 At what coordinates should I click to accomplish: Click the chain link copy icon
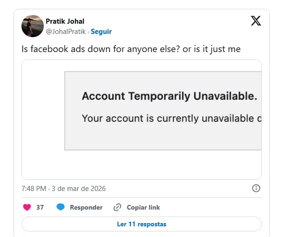[x=117, y=207]
